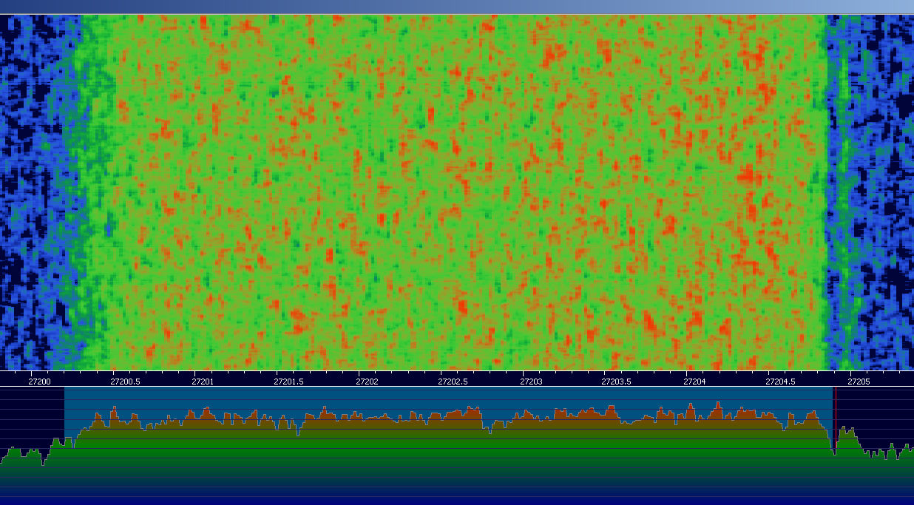
Task: Select the 27204 frequency label
Action: [694, 382]
